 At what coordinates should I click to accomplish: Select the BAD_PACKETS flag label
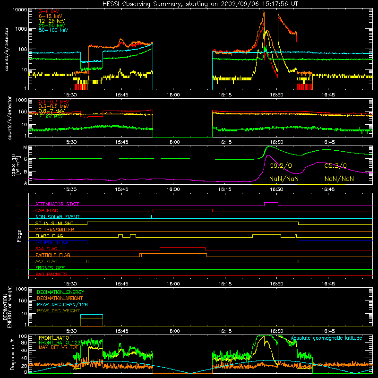click(52, 275)
